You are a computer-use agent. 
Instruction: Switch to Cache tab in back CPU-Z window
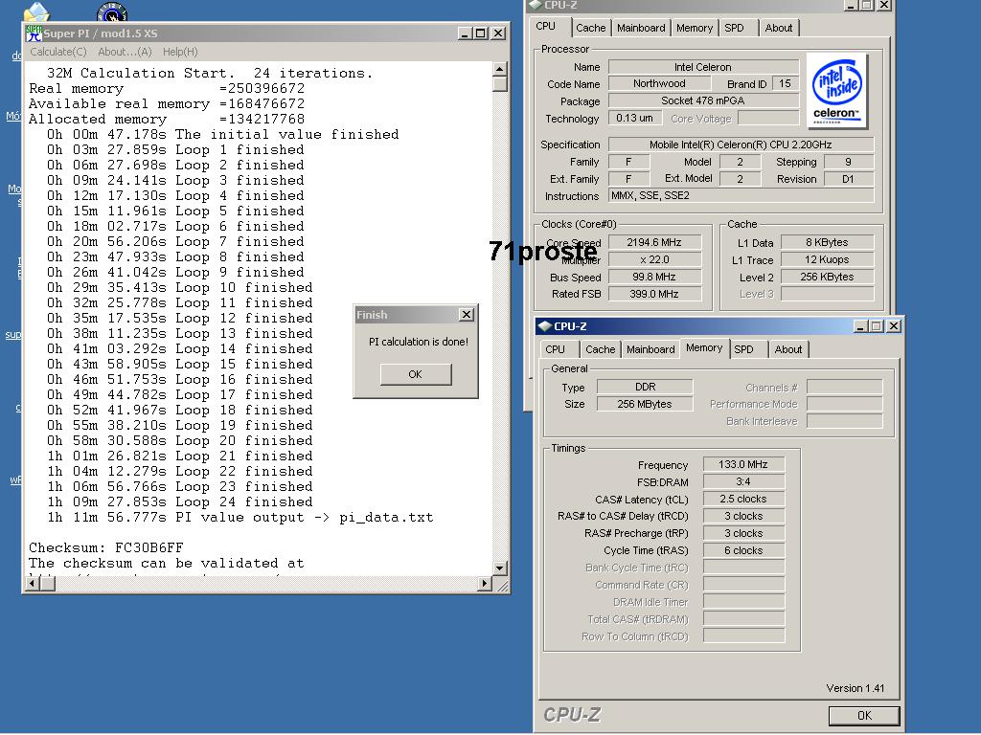[x=590, y=28]
